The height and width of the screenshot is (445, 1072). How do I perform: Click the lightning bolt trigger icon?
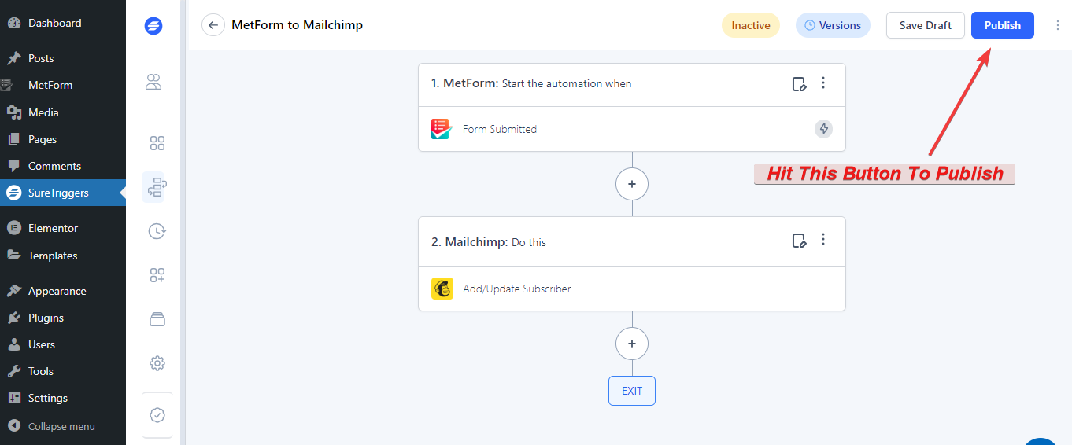pos(823,128)
